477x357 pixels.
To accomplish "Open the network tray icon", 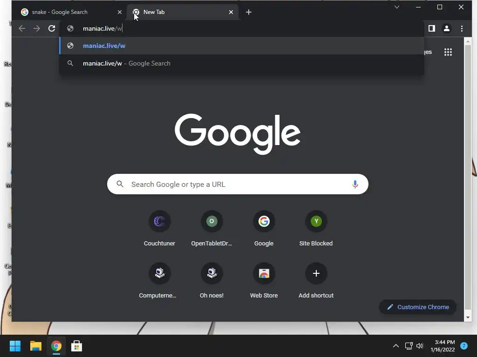I will pyautogui.click(x=409, y=346).
